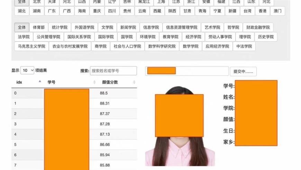Sort by idx column arrow
This screenshot has height=170, width=301.
point(40,82)
